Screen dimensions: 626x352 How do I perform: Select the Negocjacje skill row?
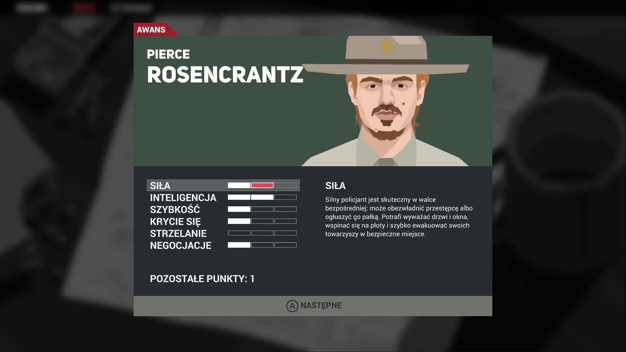coord(181,245)
